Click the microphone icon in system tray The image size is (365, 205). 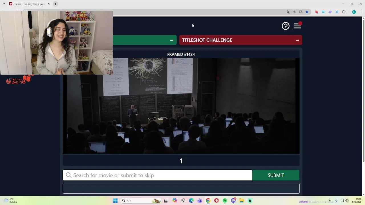click(x=336, y=201)
